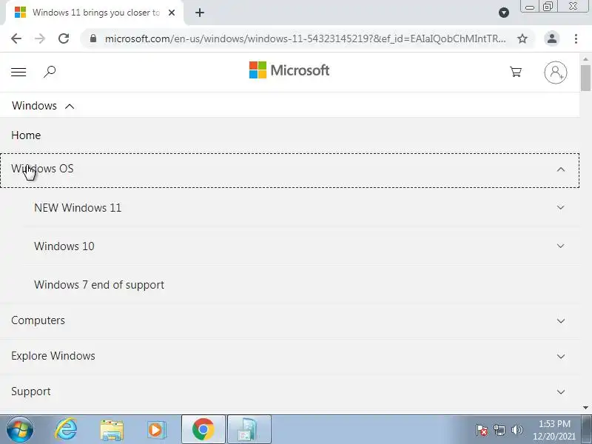Click the Explore Windows label
Screen dimensions: 592x444
[53, 356]
